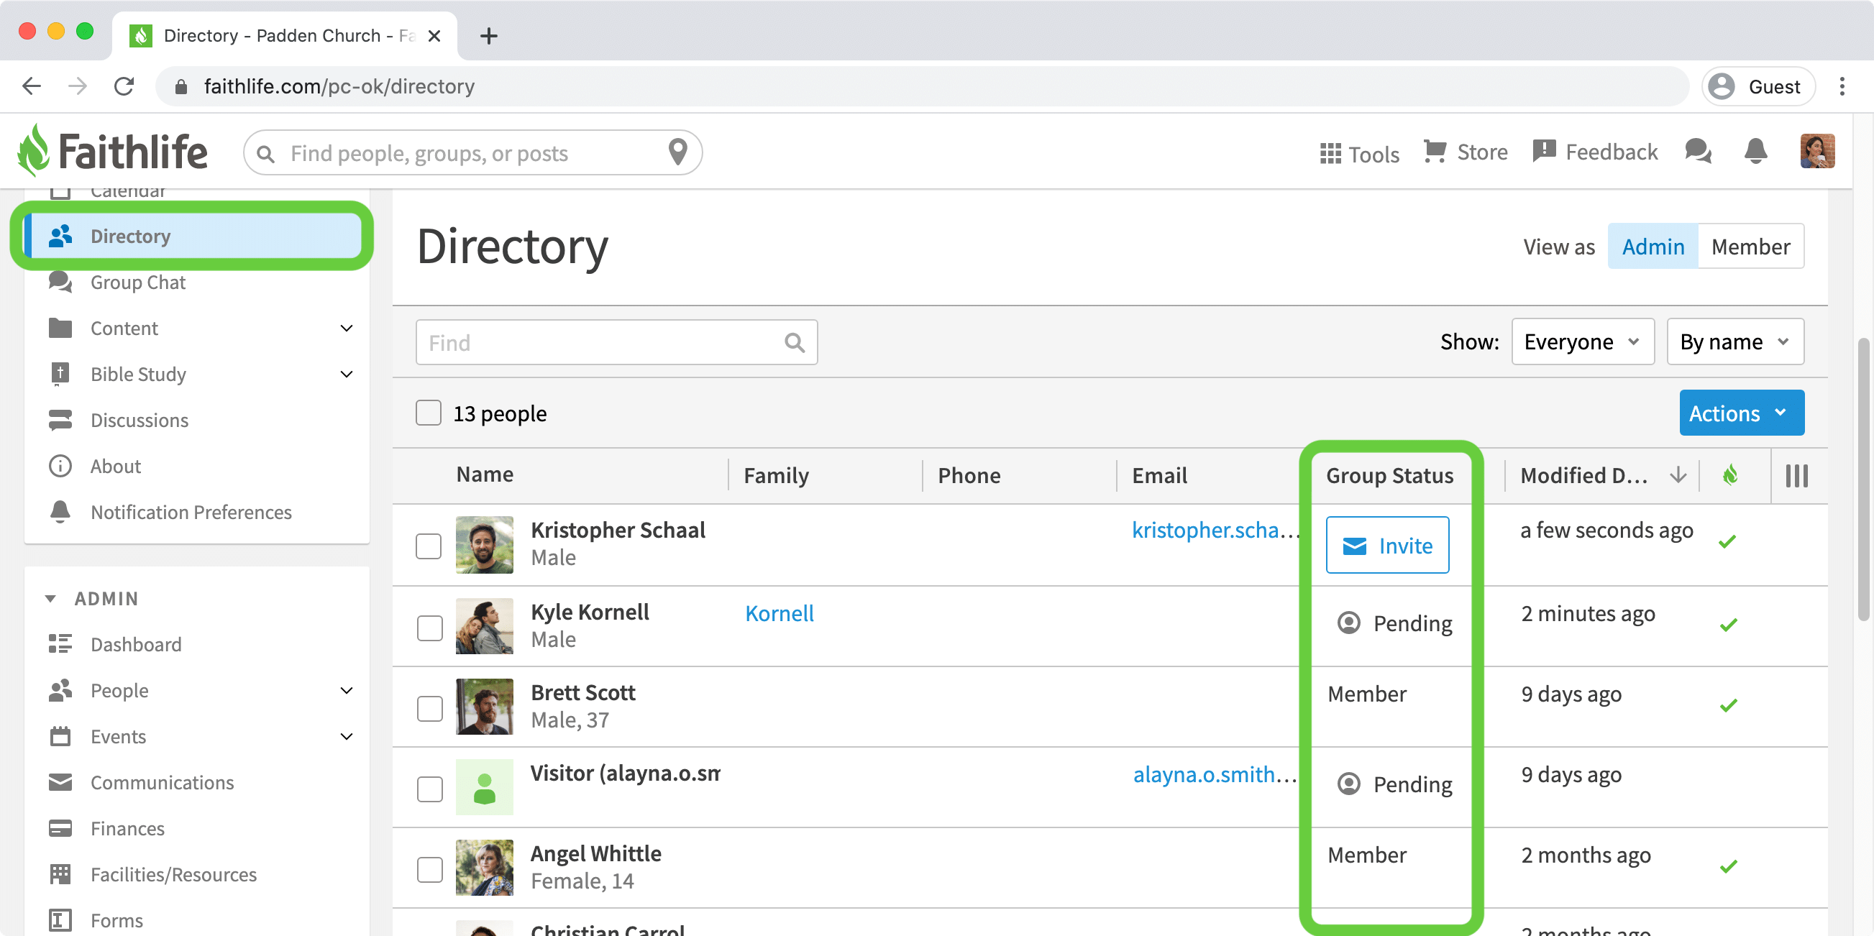
Task: Click the Faithlife flame logo
Action: [112, 151]
